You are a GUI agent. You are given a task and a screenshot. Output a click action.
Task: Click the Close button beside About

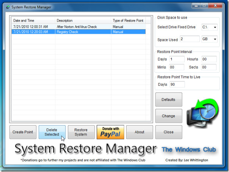click(169, 132)
